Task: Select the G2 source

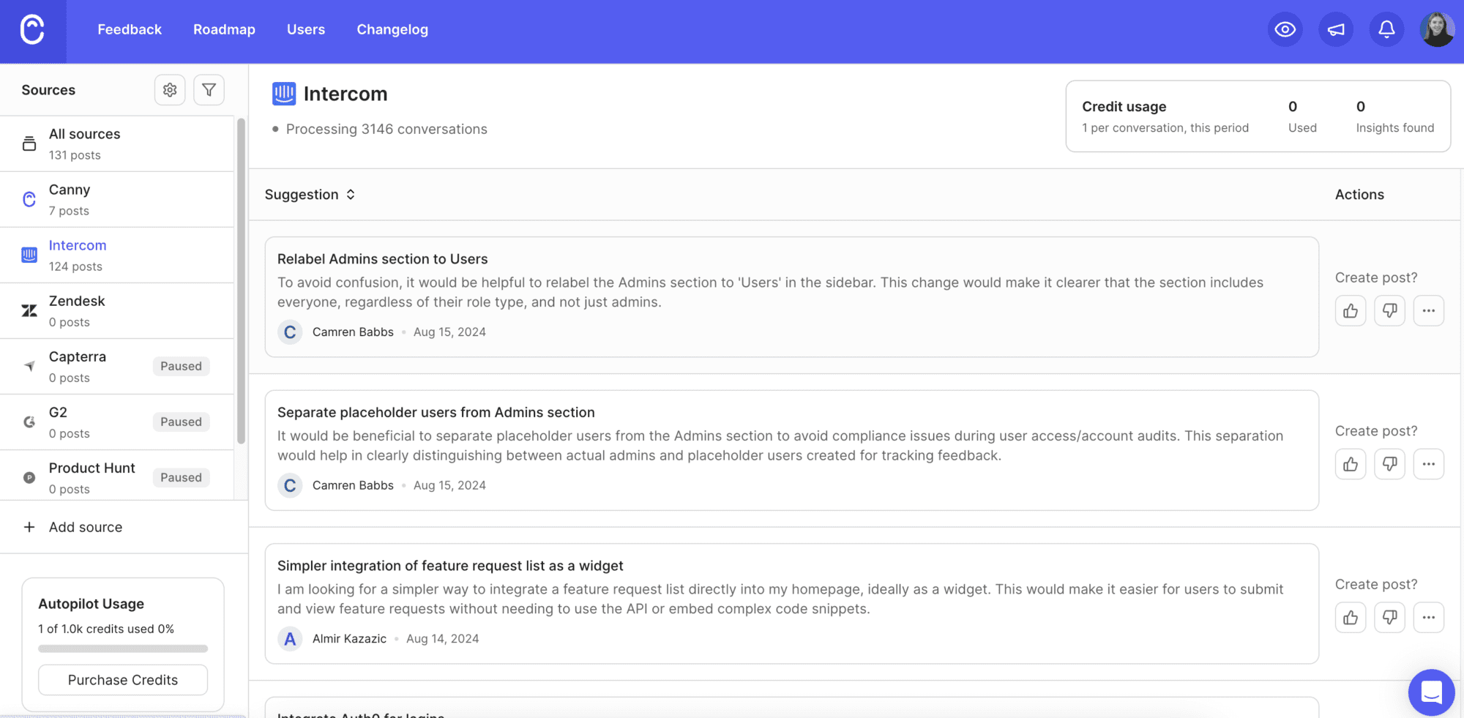Action: 117,422
